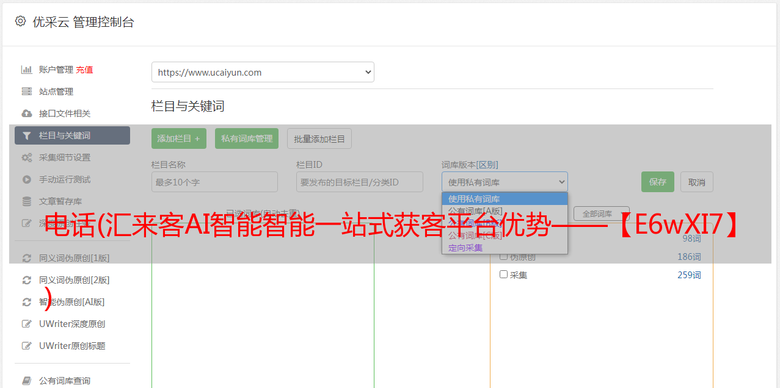The height and width of the screenshot is (388, 780).
Task: Open the site URL dropdown https://www.ucaiyun.com
Action: pyautogui.click(x=263, y=72)
